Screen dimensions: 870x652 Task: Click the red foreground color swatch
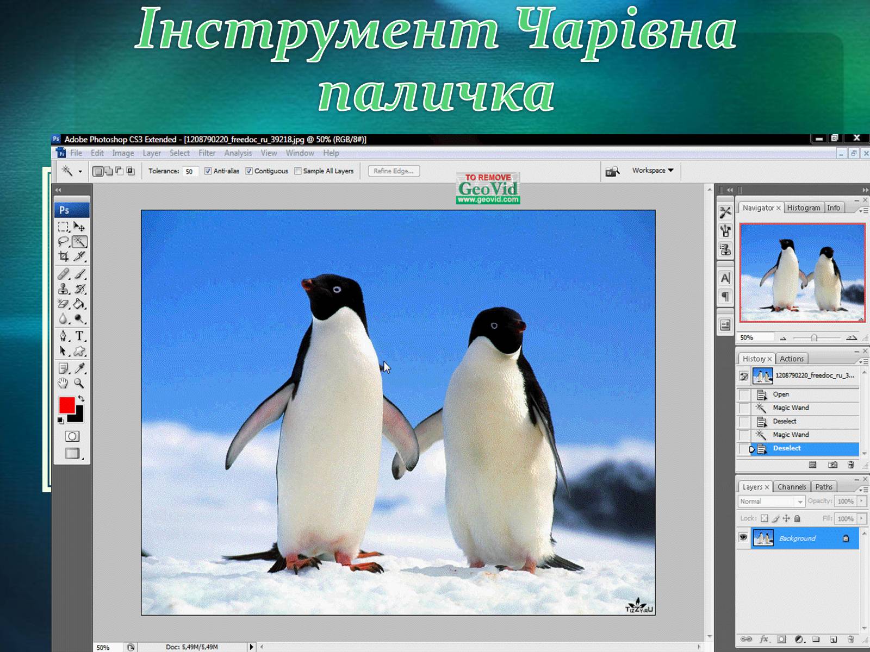point(66,405)
